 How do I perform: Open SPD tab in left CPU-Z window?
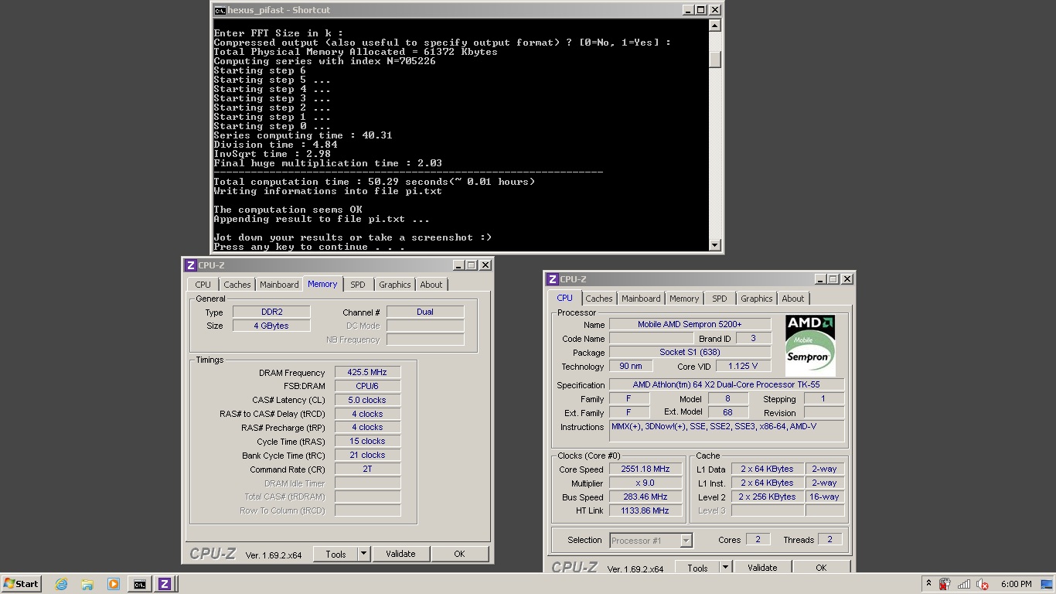(358, 285)
